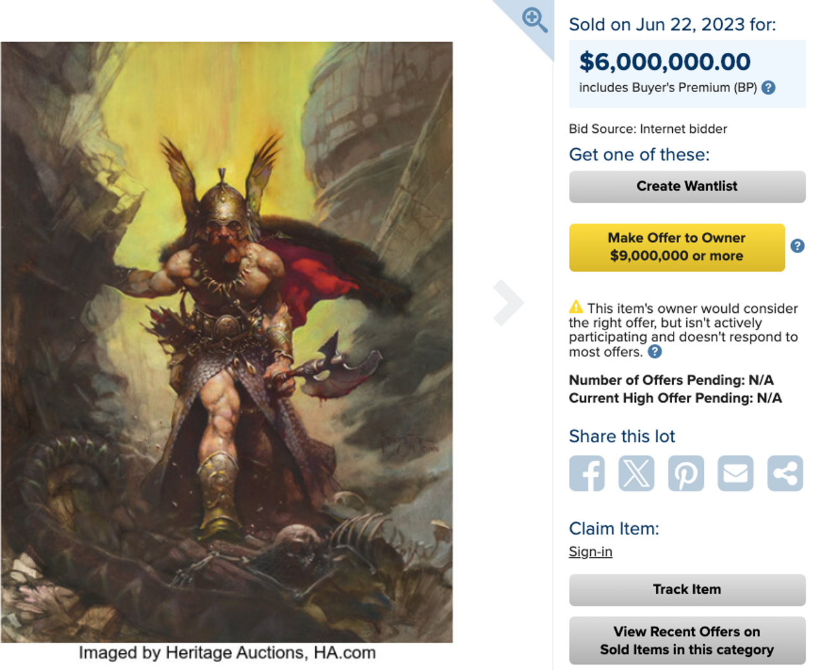
Task: Open the generic share icon
Action: pyautogui.click(x=785, y=473)
